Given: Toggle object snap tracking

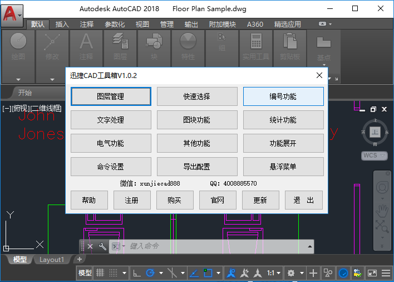Looking at the screenshot, I should (194, 273).
